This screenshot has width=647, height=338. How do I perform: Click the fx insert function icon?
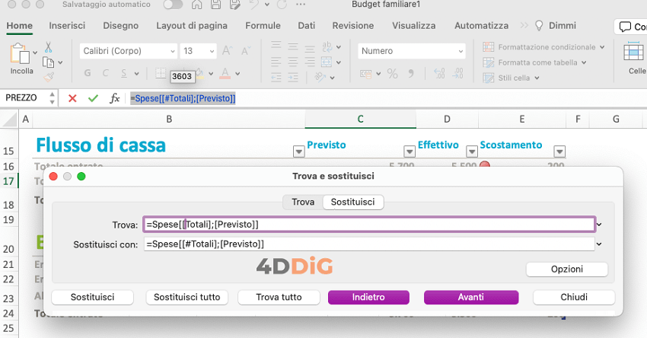tap(114, 98)
